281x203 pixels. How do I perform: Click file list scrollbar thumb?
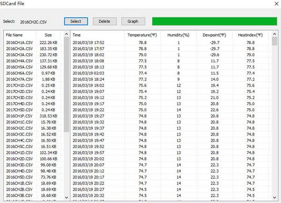click(66, 84)
